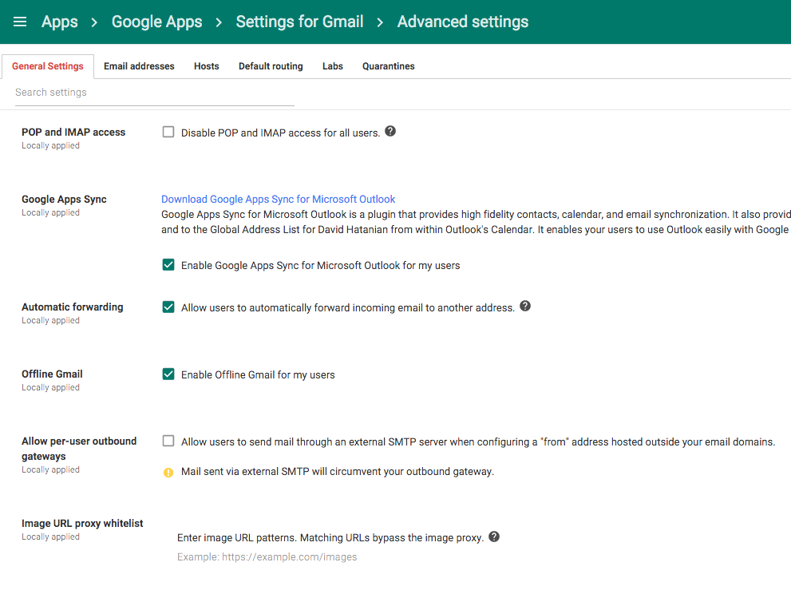Select the General Settings tab
The height and width of the screenshot is (590, 791).
48,66
